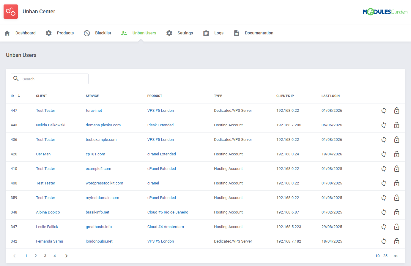Click the Unban Center flask logo icon
Screen dimensions: 411x266
pyautogui.click(x=10, y=12)
